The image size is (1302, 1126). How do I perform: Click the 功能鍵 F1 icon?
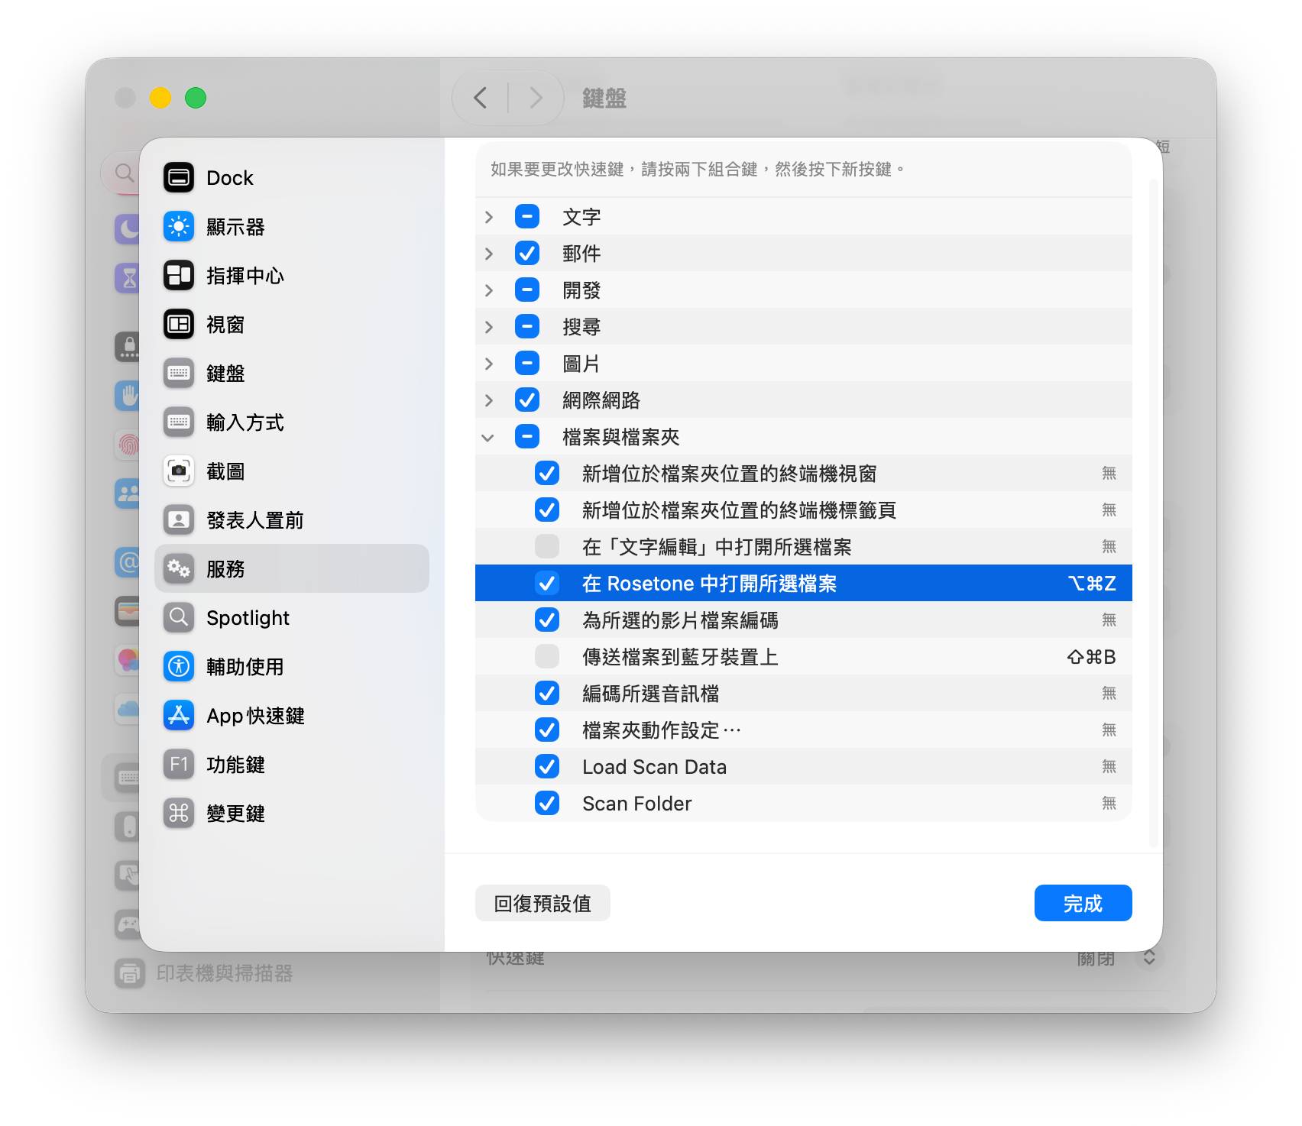[x=179, y=765]
